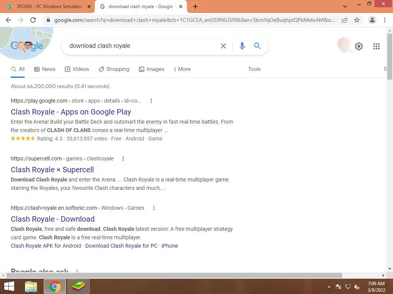This screenshot has height=294, width=393.
Task: Click the muted volume icon
Action: [357, 287]
